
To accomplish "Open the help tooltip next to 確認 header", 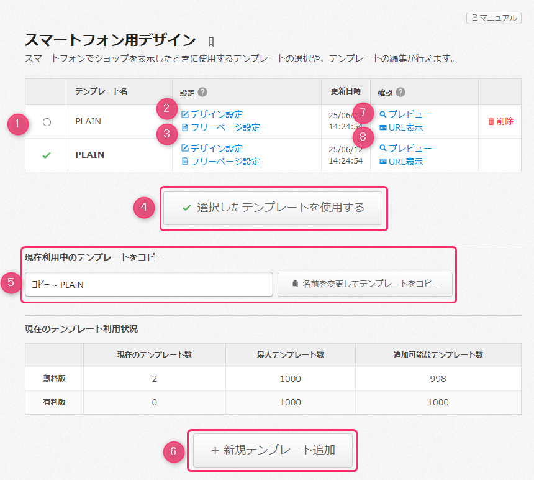I will point(401,91).
